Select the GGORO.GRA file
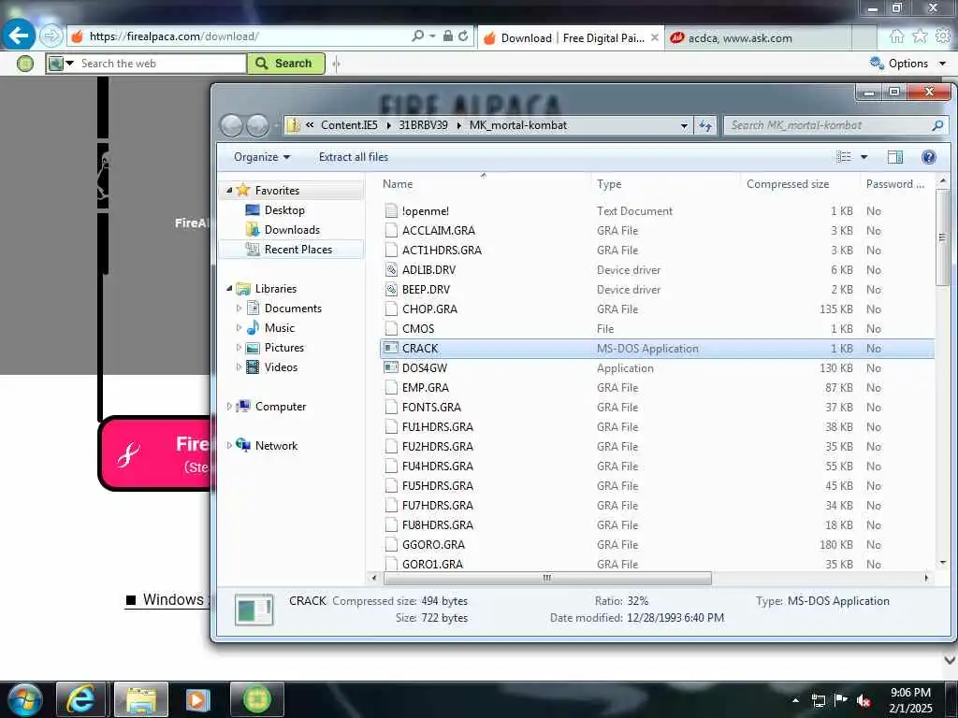The width and height of the screenshot is (958, 718). click(x=657, y=545)
